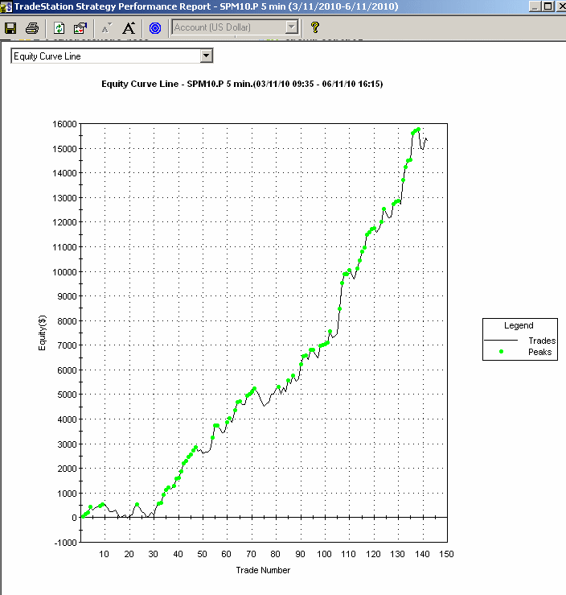Minimize the performance report window
Image resolution: width=566 pixels, height=595 pixels.
coord(535,6)
